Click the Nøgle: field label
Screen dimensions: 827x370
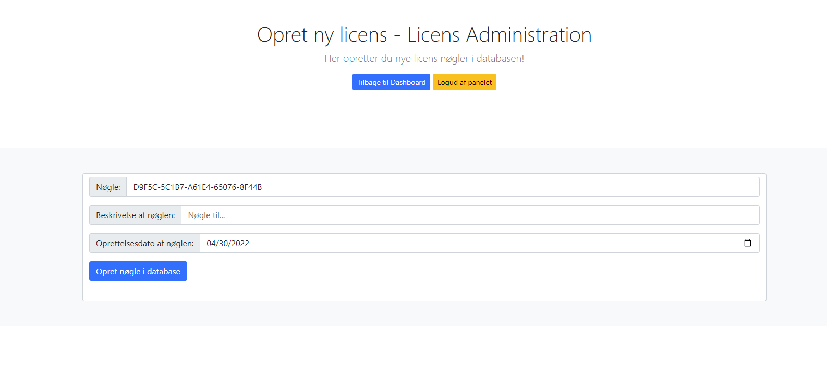pos(108,187)
